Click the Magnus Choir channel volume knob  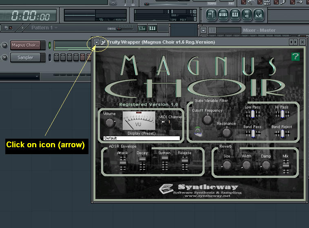pyautogui.click(x=4, y=45)
